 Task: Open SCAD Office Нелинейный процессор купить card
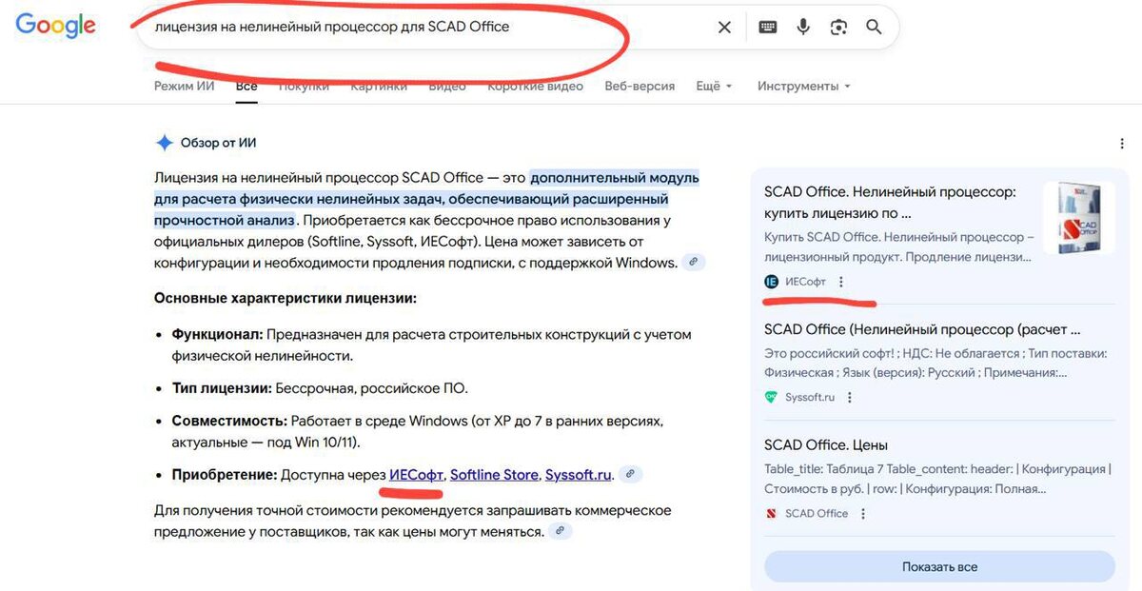(x=890, y=201)
